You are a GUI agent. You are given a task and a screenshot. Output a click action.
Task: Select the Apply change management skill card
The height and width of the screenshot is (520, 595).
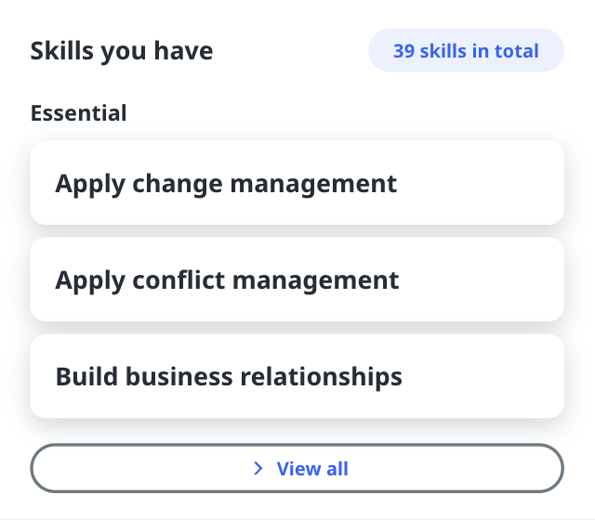coord(297,183)
